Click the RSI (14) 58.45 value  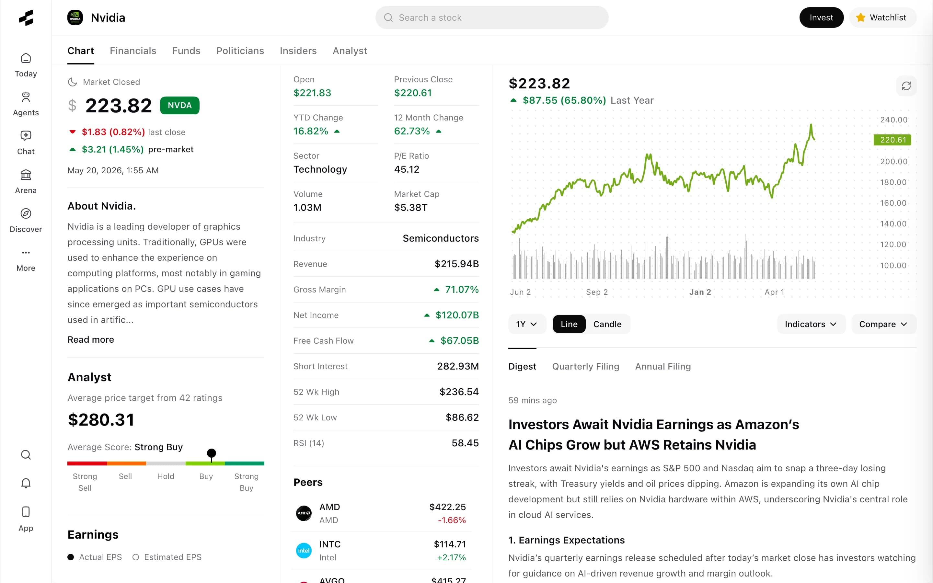[x=465, y=443]
